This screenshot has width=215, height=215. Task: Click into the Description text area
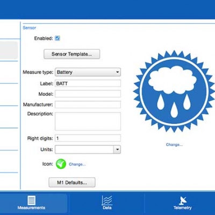point(88,121)
